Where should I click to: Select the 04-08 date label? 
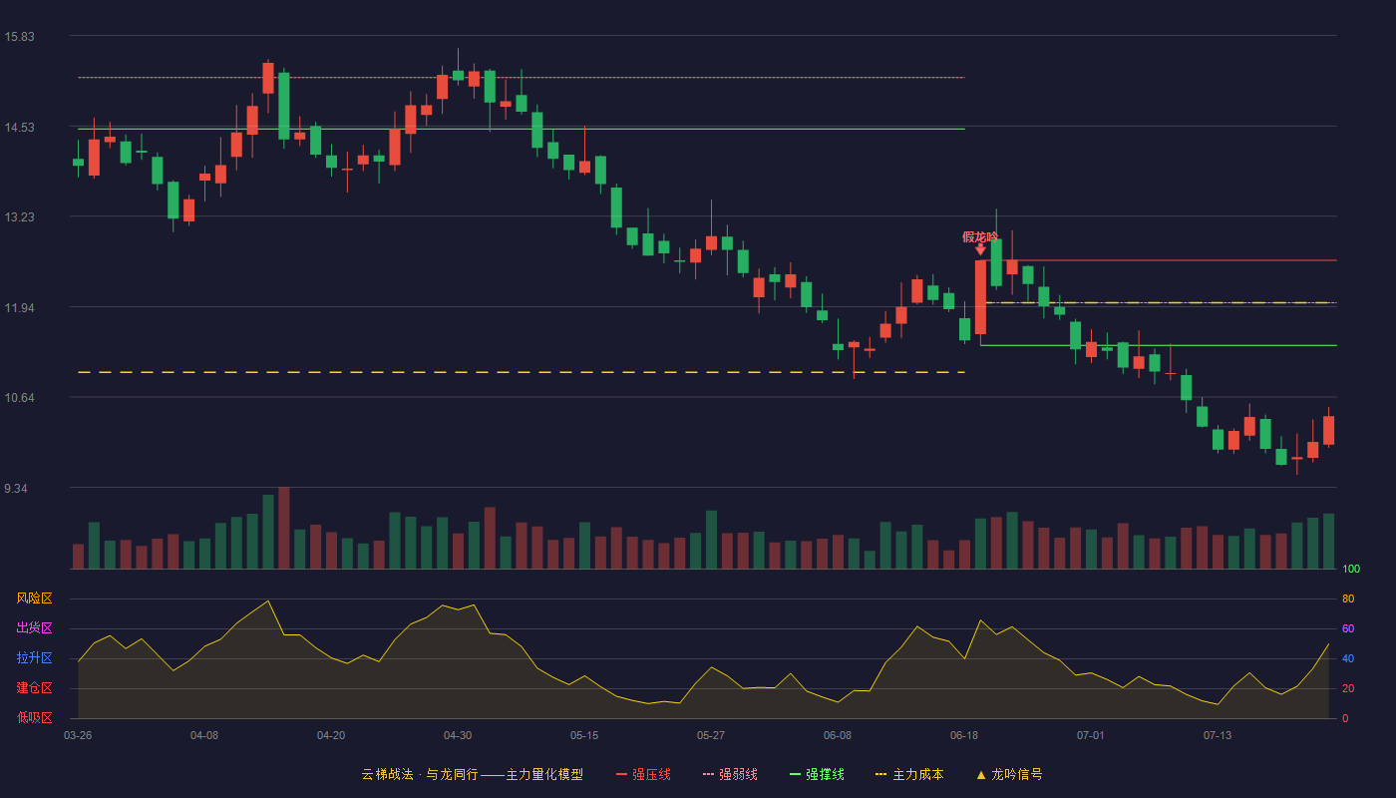[x=204, y=735]
